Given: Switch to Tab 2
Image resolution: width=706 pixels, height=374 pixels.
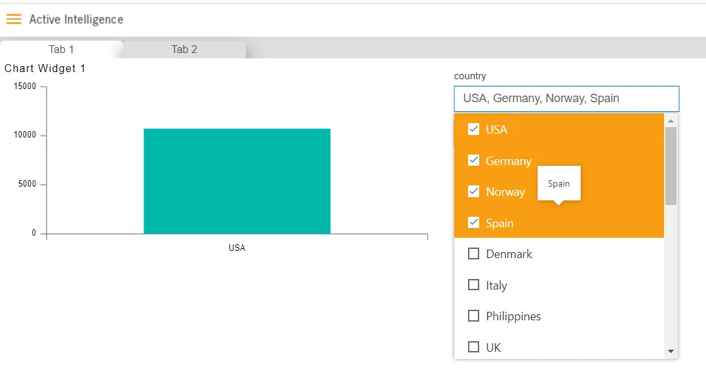Looking at the screenshot, I should click(x=184, y=50).
